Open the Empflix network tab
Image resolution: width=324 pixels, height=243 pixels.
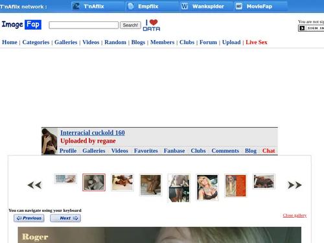coord(152,6)
